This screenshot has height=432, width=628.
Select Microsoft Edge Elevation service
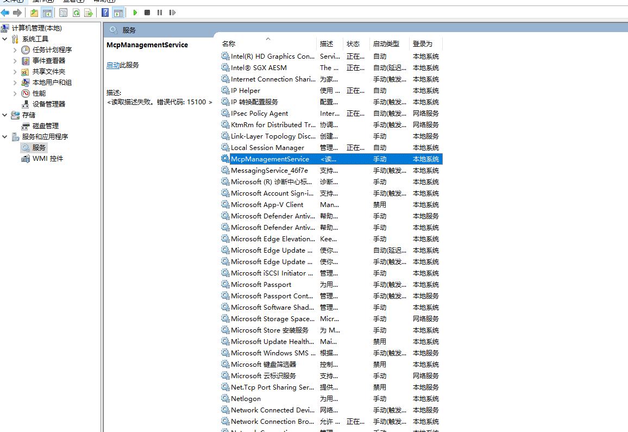tap(331, 239)
